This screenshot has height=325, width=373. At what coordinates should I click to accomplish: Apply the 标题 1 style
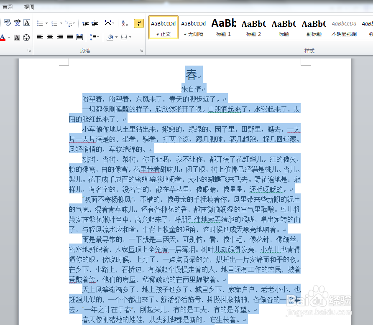pos(223,27)
